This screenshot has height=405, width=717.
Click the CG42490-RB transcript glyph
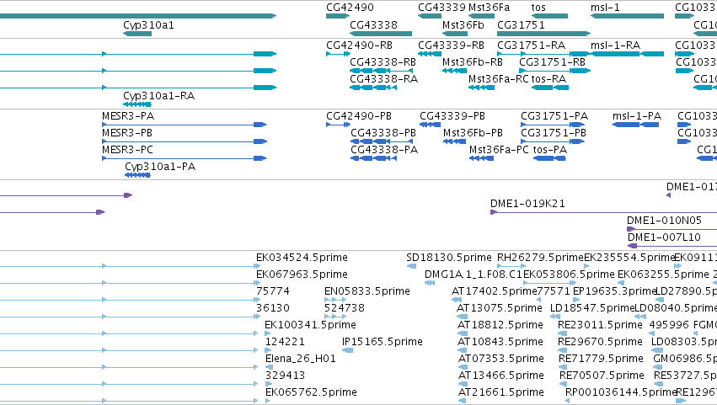(339, 54)
